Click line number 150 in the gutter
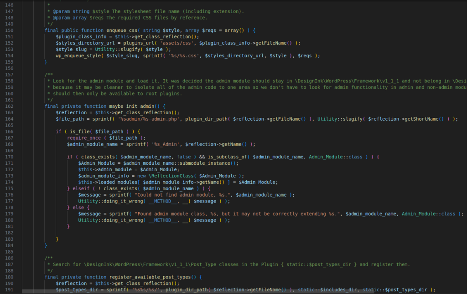 [10, 30]
